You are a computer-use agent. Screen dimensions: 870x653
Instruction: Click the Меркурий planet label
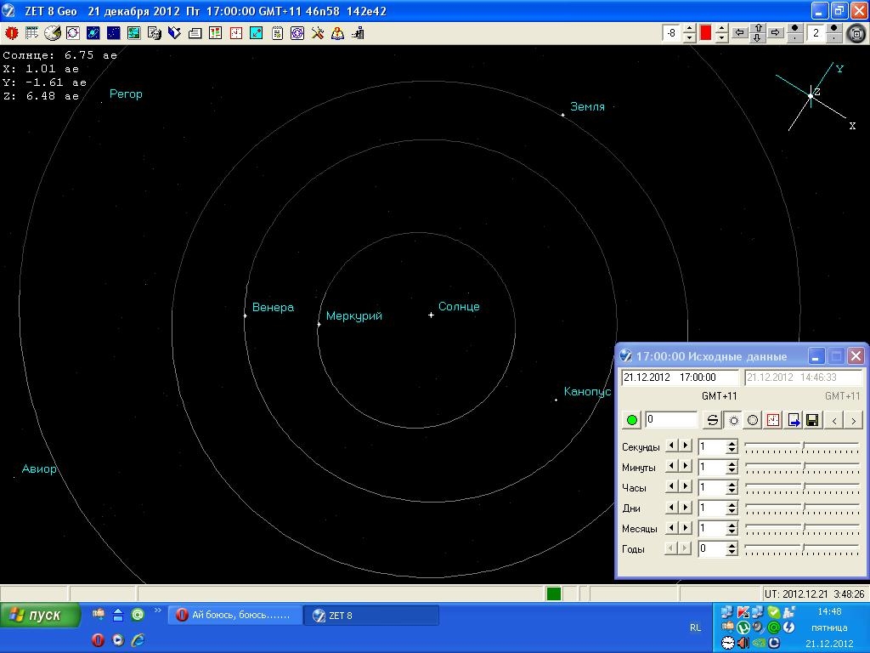coord(354,316)
